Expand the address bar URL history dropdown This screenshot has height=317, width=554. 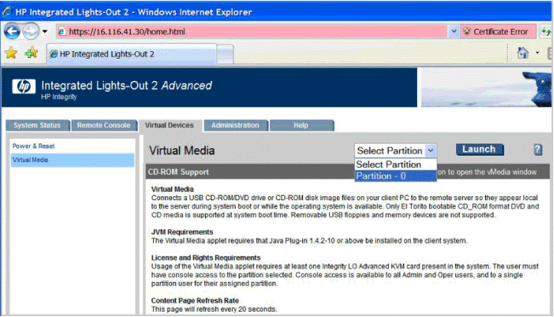tap(455, 31)
